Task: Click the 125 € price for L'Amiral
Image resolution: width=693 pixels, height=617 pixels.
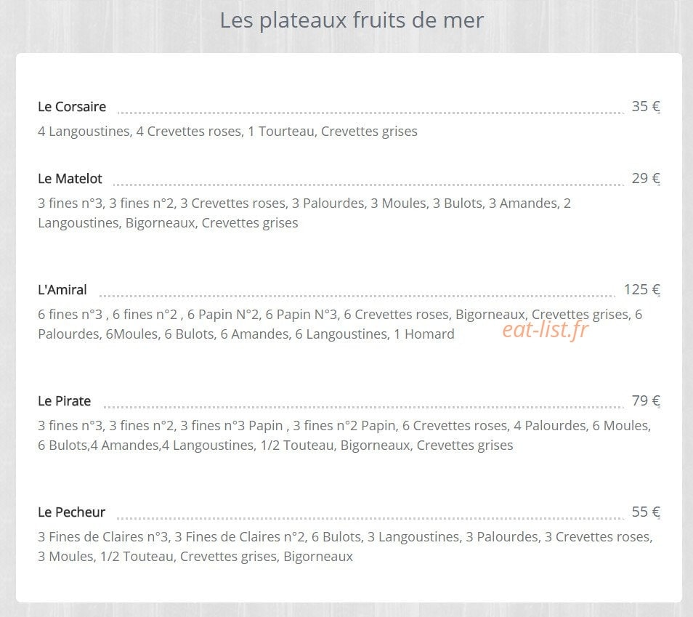Action: (641, 289)
